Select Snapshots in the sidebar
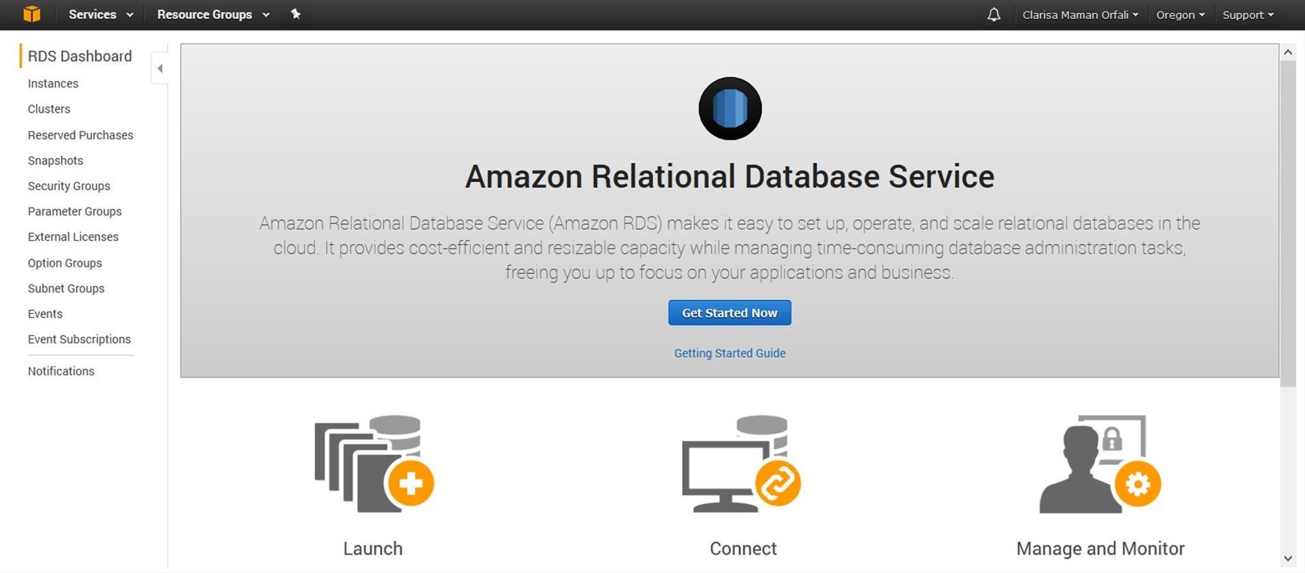 56,161
